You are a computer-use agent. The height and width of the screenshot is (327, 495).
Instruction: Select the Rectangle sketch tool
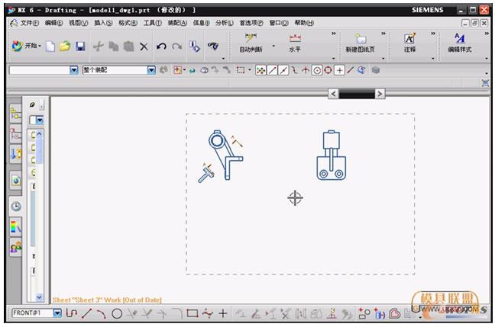(x=192, y=313)
